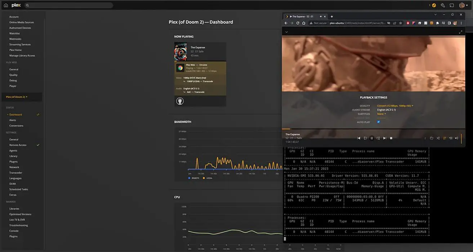The image size is (473, 252).
Task: Open the cast icon in the Plex header
Action: 452,5
